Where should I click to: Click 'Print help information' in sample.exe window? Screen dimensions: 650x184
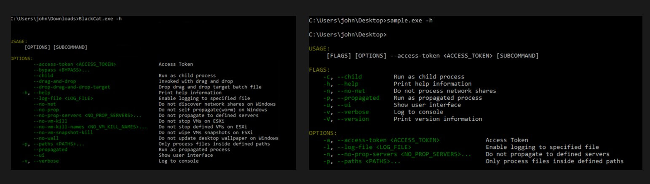tap(433, 84)
